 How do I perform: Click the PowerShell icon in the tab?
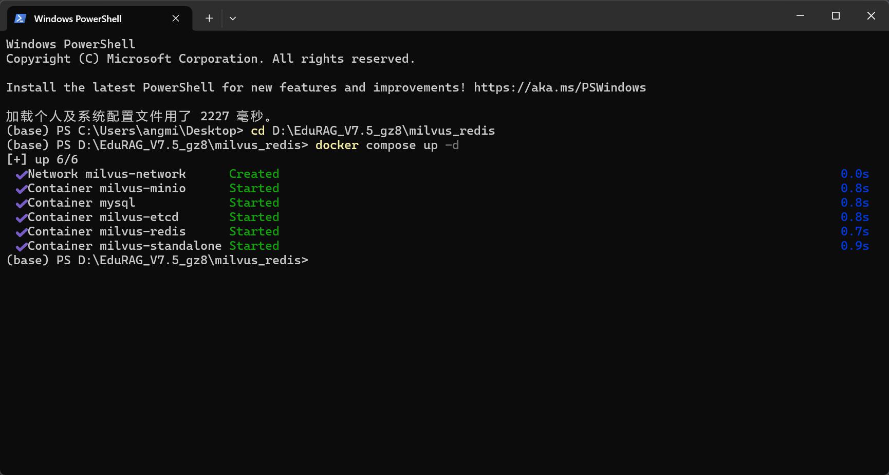coord(20,19)
